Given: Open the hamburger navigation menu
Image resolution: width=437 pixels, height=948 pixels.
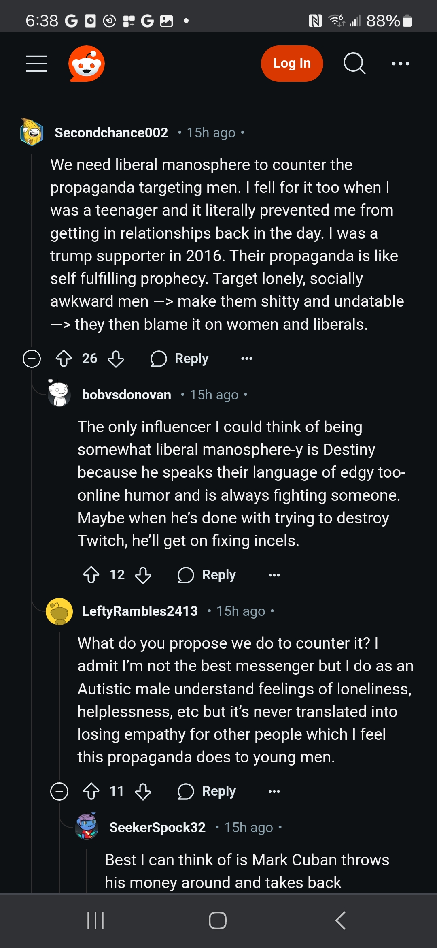Looking at the screenshot, I should (36, 64).
